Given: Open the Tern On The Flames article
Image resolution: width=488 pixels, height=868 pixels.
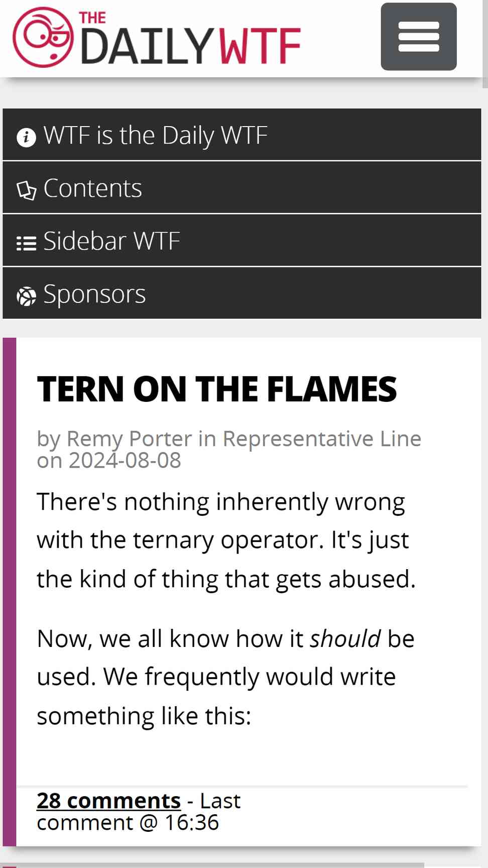Looking at the screenshot, I should coord(216,389).
